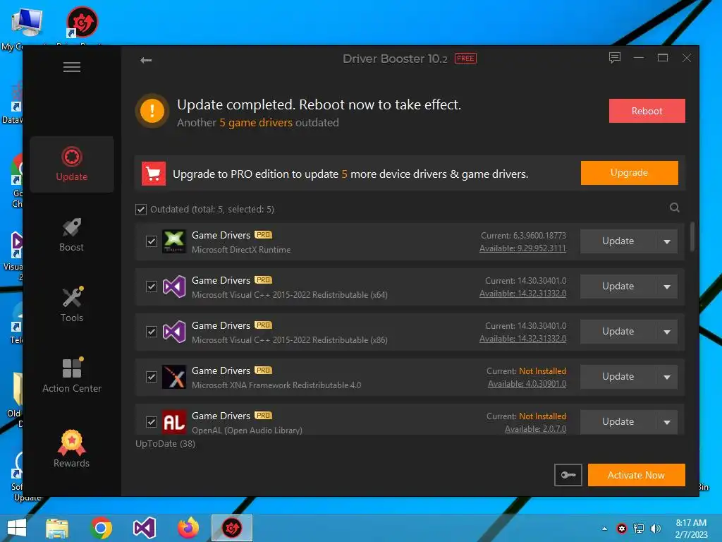Click the red Reboot button
Image resolution: width=722 pixels, height=542 pixels.
tap(647, 111)
